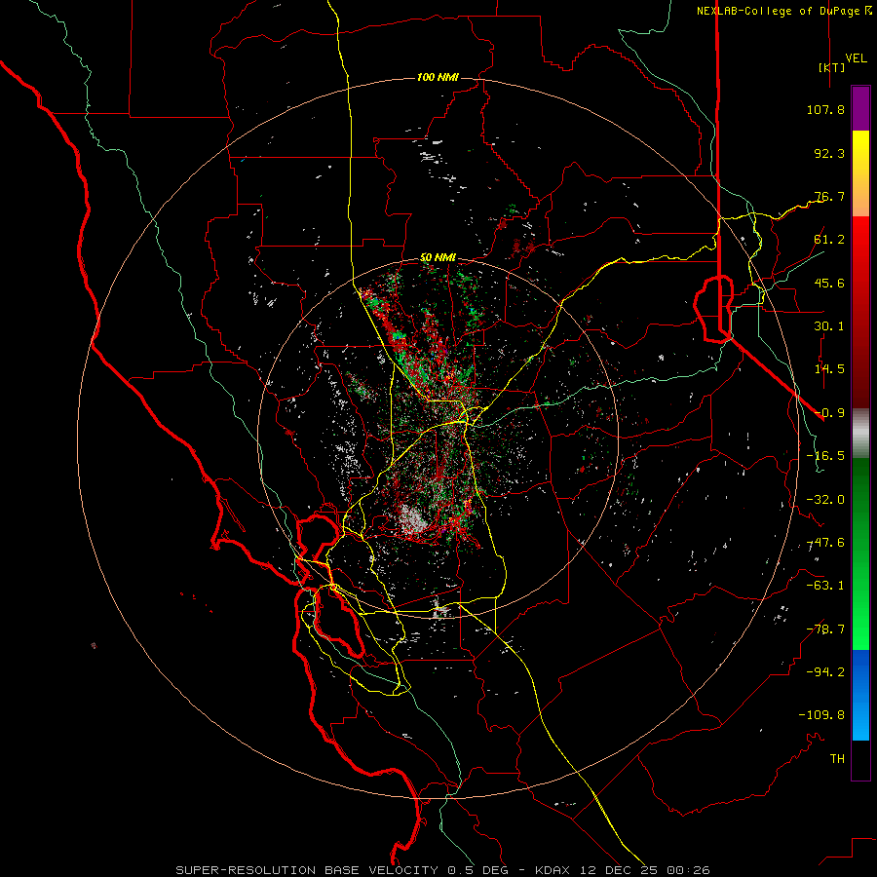Click the VEL legend title

click(856, 58)
